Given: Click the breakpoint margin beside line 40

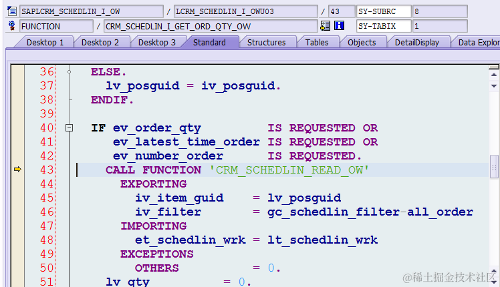Looking at the screenshot, I should 17,127.
